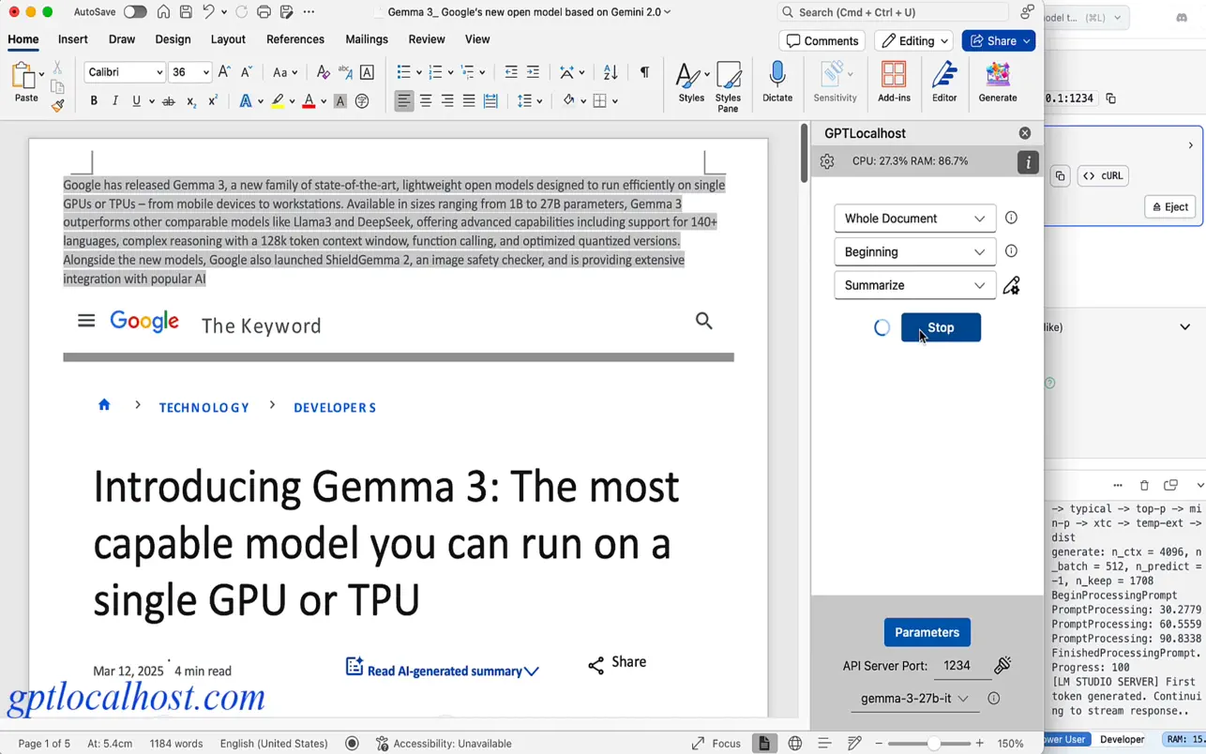The width and height of the screenshot is (1206, 754).
Task: Switch to the References tab
Action: click(x=294, y=39)
